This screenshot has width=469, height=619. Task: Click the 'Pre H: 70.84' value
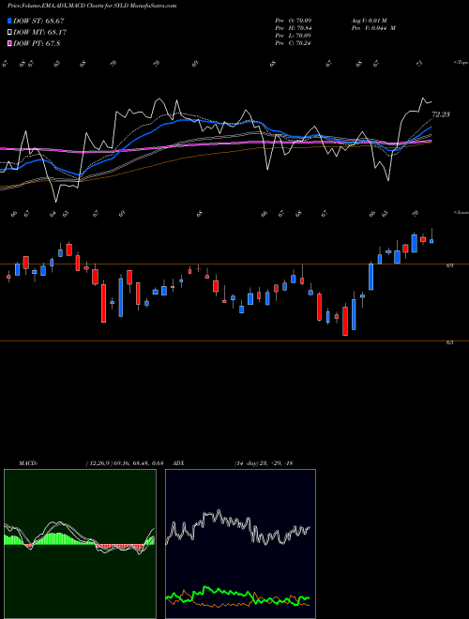tap(294, 28)
